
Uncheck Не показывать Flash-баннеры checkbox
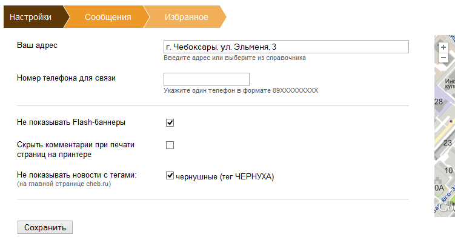pyautogui.click(x=170, y=123)
